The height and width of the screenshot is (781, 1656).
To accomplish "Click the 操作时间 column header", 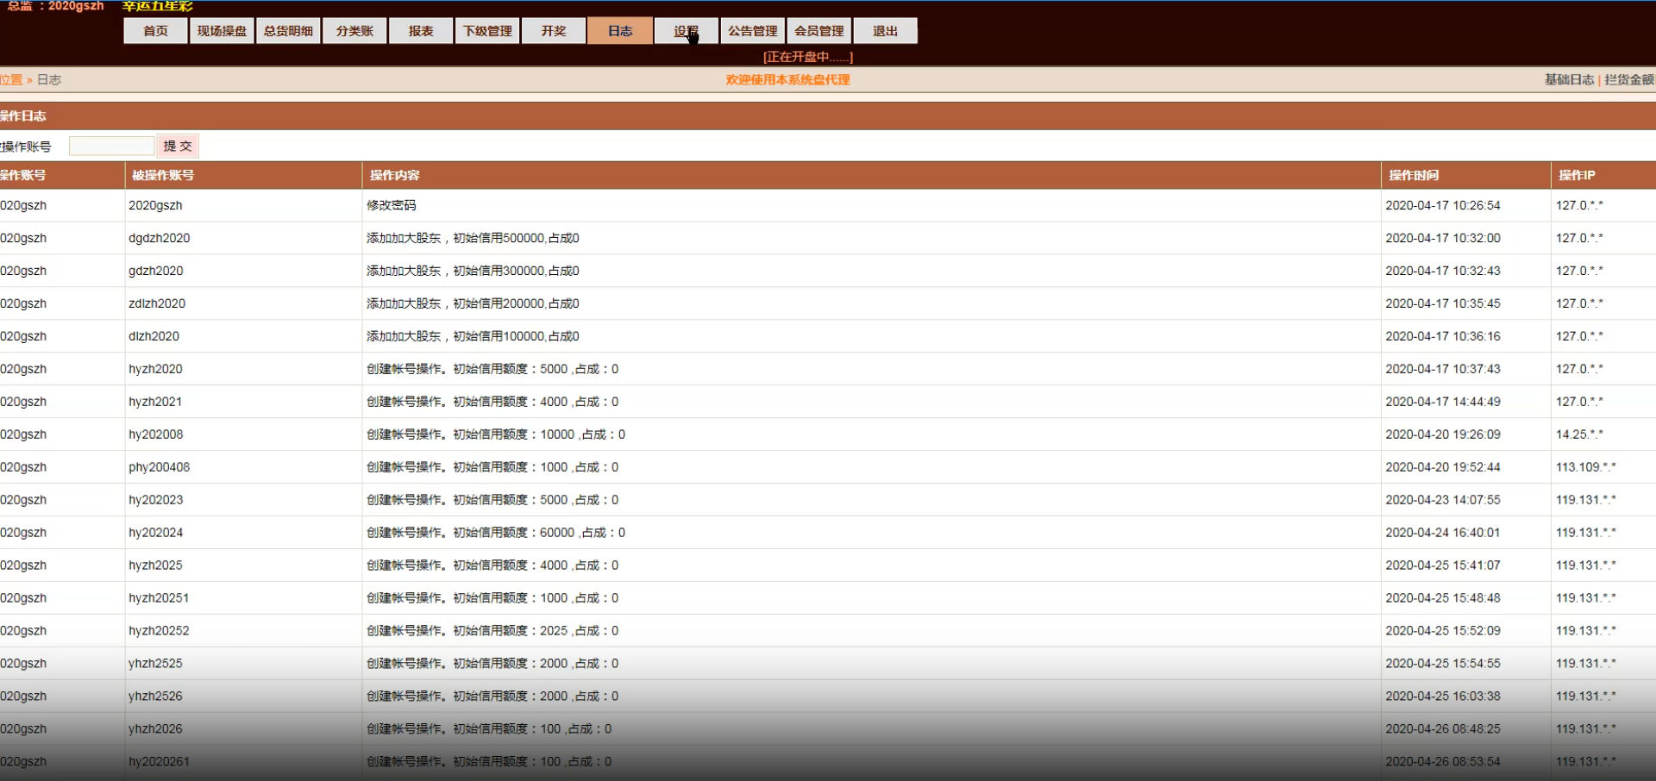I will (x=1413, y=175).
